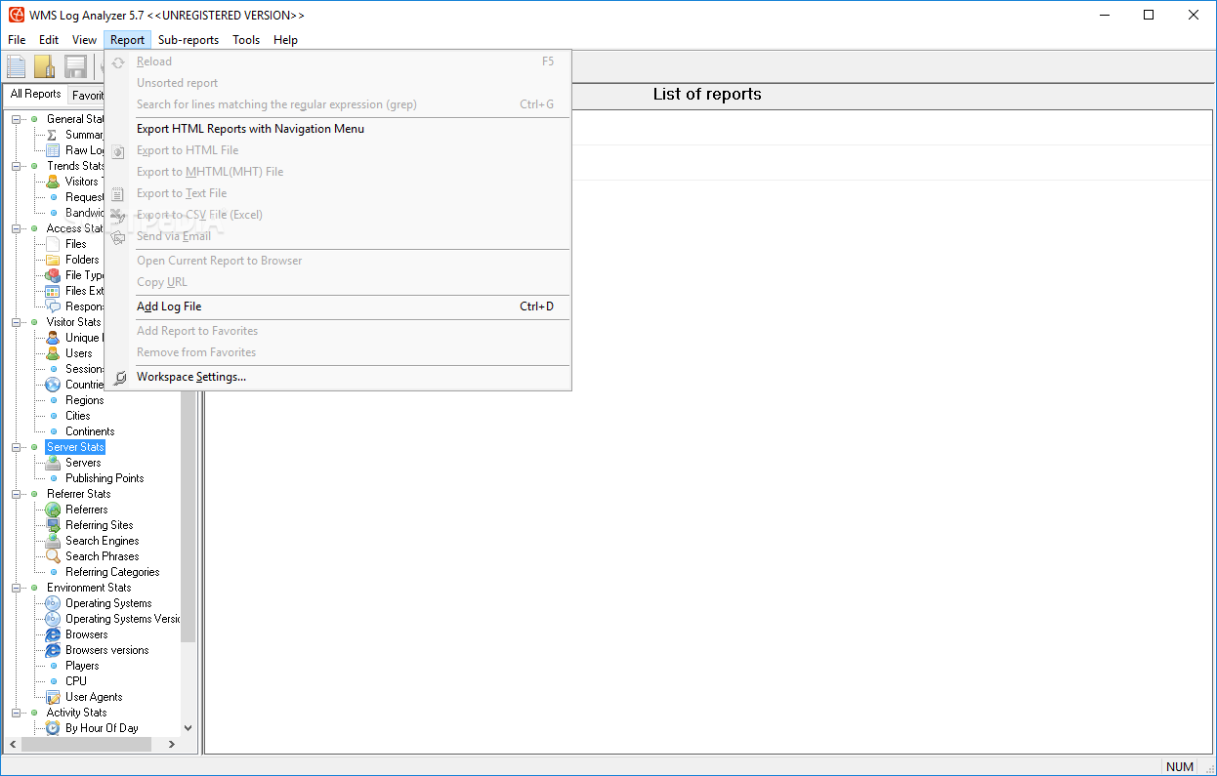The image size is (1217, 776).
Task: Click the Users person icon
Action: point(53,353)
